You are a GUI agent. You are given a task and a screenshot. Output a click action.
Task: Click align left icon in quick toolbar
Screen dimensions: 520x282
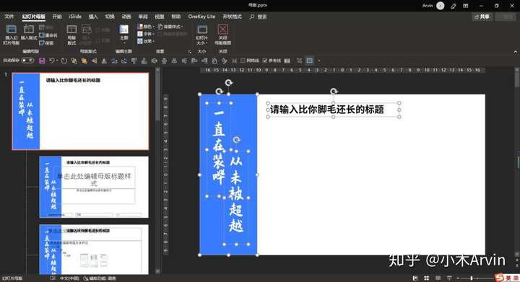(194, 61)
